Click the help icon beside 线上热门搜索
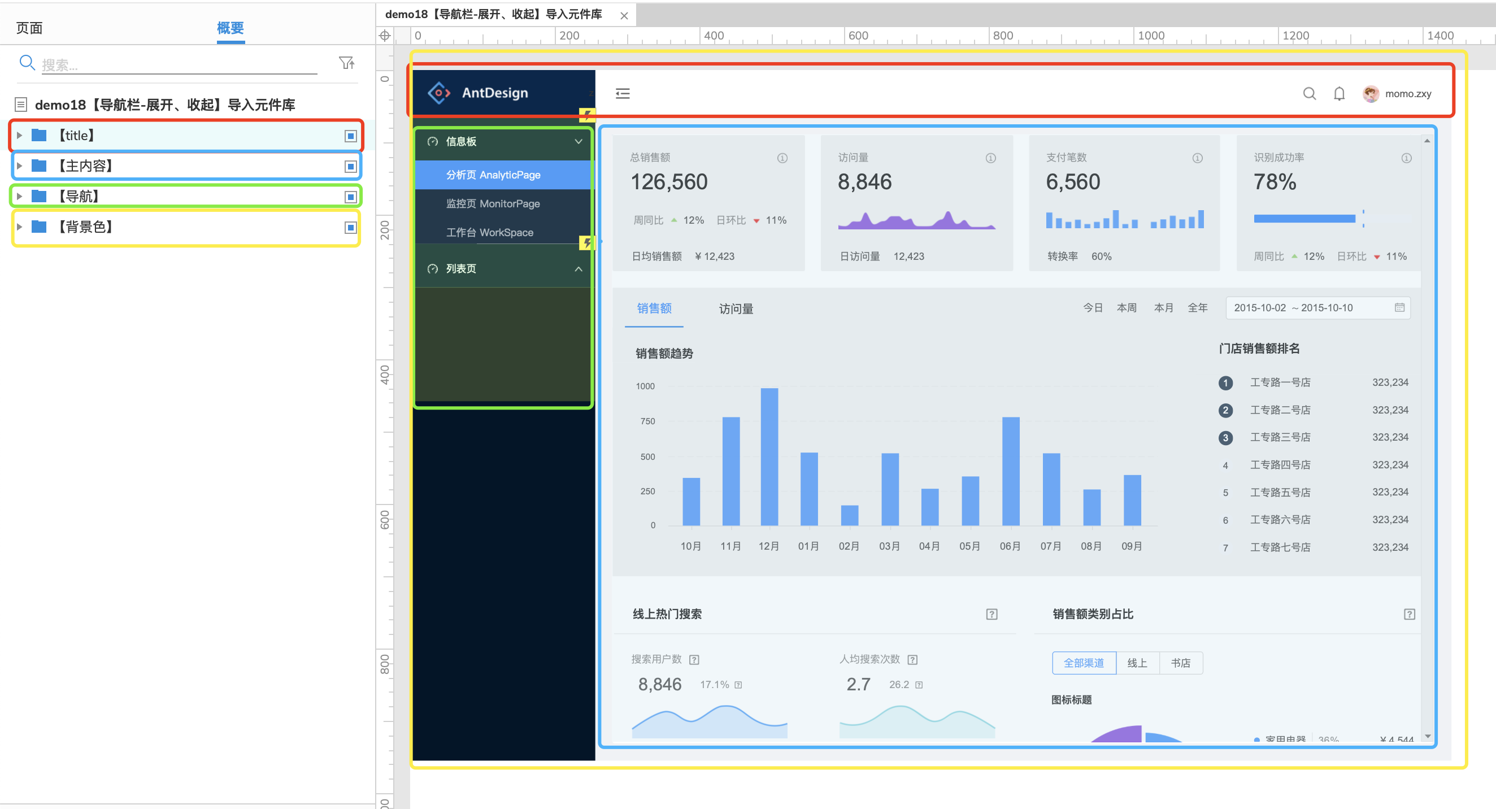 pos(992,615)
